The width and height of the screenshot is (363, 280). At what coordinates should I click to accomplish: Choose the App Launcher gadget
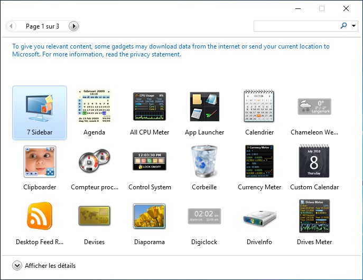204,107
